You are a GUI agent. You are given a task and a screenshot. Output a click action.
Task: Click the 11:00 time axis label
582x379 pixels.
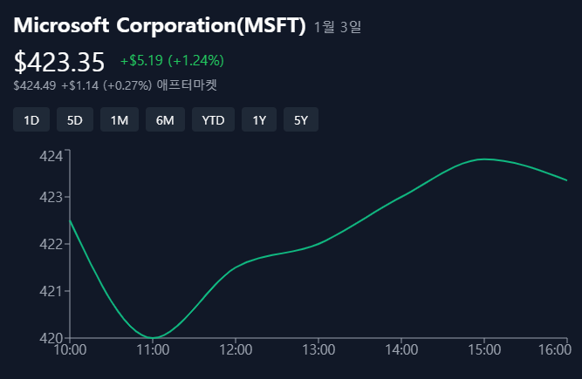click(x=153, y=349)
